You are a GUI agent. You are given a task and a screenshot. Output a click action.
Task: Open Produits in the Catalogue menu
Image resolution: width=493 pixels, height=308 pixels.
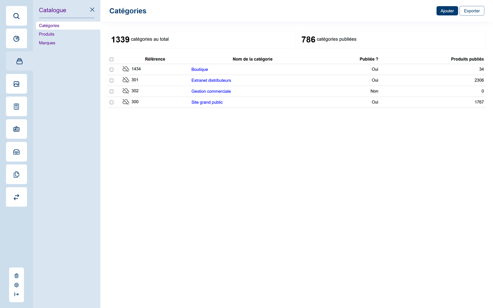point(47,34)
